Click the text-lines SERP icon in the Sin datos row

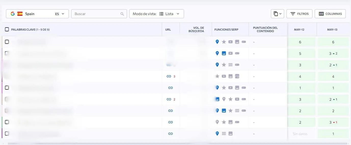224,134
